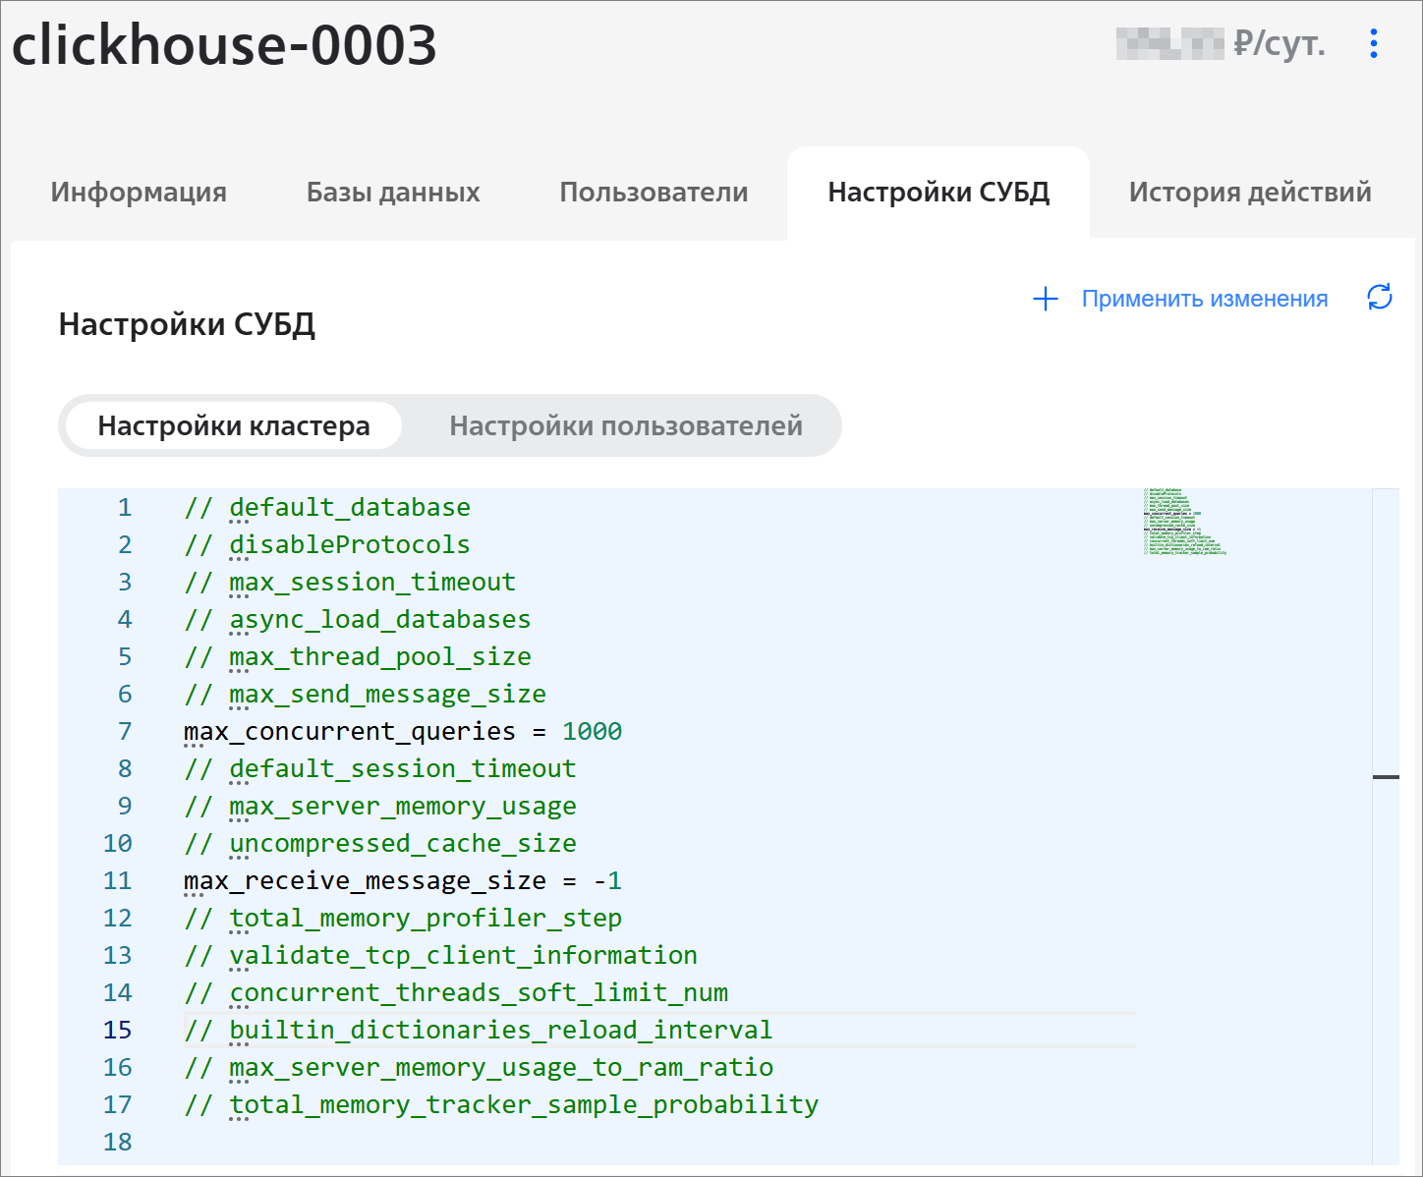Click the max_send_message_size line
Image resolution: width=1423 pixels, height=1177 pixels.
point(365,695)
